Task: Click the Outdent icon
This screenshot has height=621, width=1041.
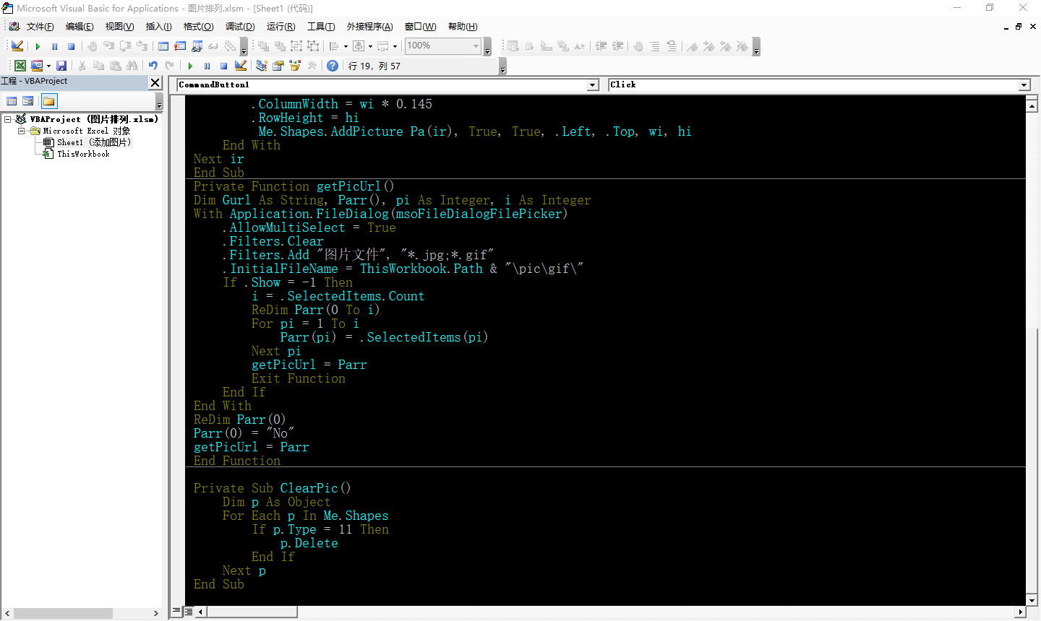Action: point(617,46)
